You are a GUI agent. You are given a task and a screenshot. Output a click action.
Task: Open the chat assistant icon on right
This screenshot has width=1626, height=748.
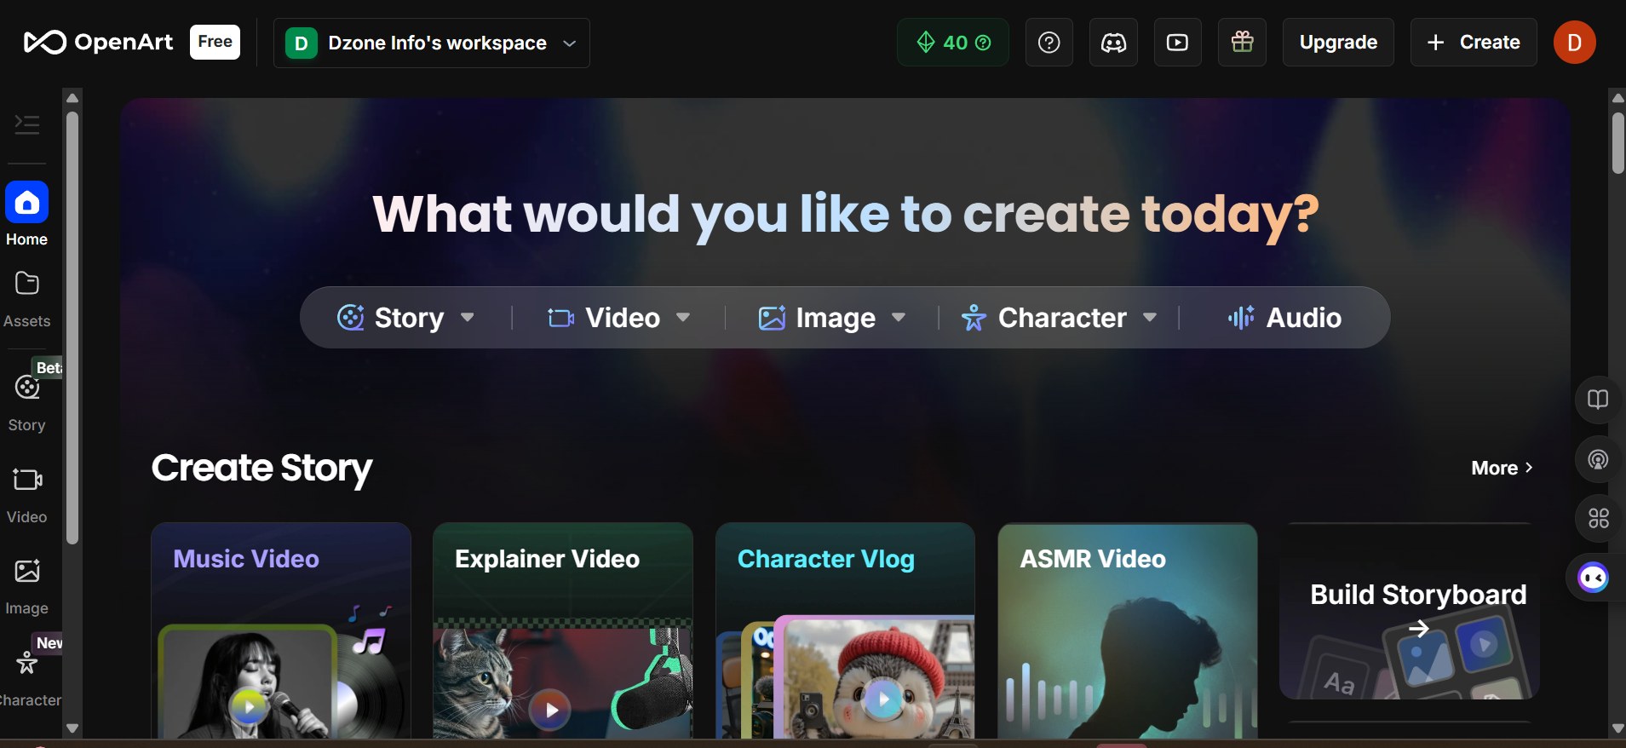[x=1594, y=578]
